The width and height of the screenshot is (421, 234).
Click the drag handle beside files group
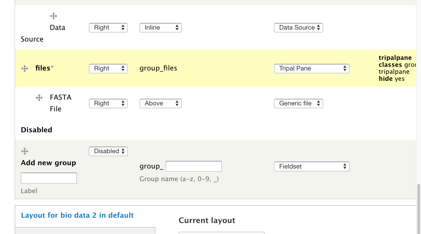[x=25, y=68]
